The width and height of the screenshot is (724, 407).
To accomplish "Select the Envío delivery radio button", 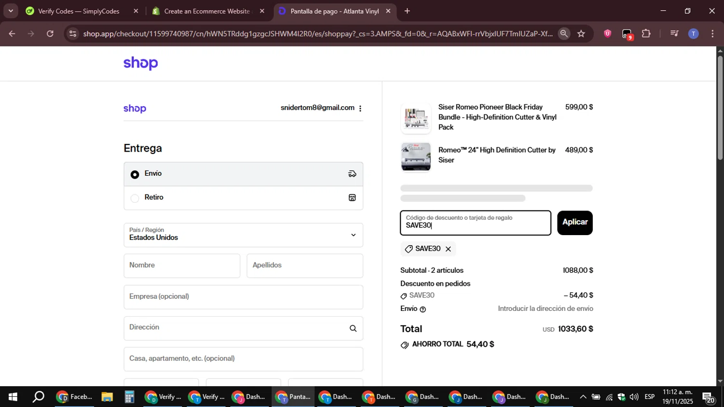I will click(x=135, y=174).
